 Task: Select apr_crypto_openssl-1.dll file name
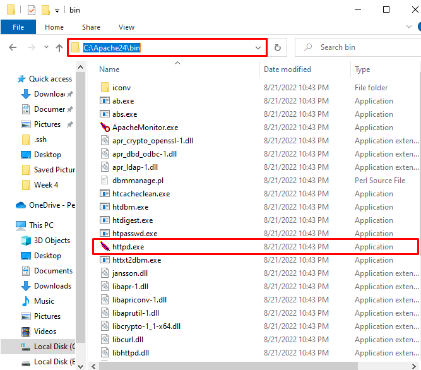pyautogui.click(x=153, y=141)
